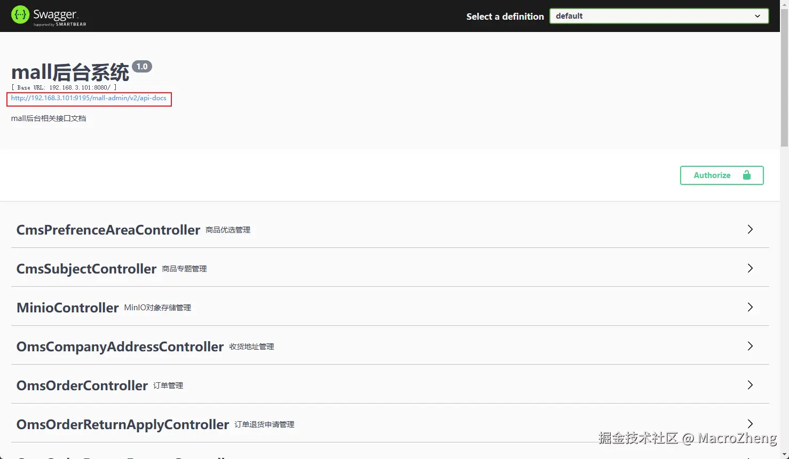Click the Swagger logo icon
789x459 pixels.
[x=20, y=15]
